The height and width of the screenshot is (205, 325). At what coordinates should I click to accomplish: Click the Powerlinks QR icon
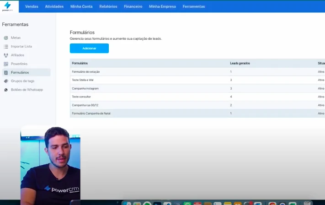[6, 64]
